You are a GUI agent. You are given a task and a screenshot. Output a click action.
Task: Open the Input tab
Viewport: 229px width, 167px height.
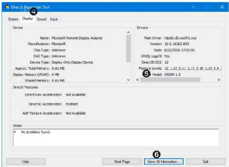[x=54, y=19]
